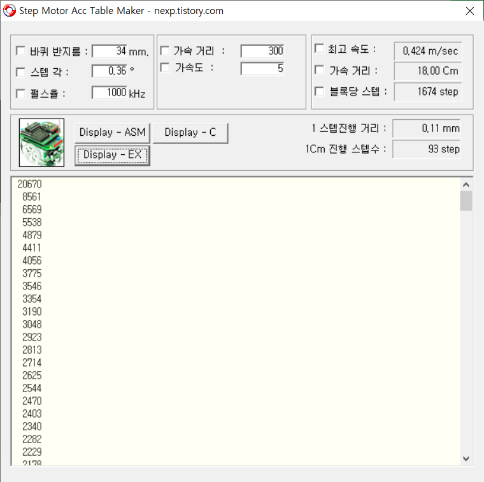The height and width of the screenshot is (482, 484).
Task: Click the acceleration field showing 5
Action: coord(262,68)
